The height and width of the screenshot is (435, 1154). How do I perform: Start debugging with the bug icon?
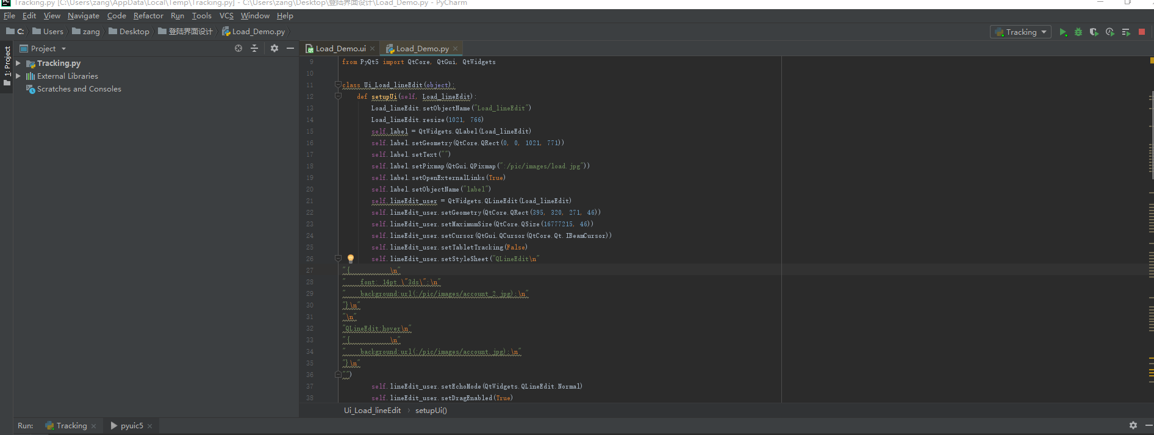click(1078, 32)
